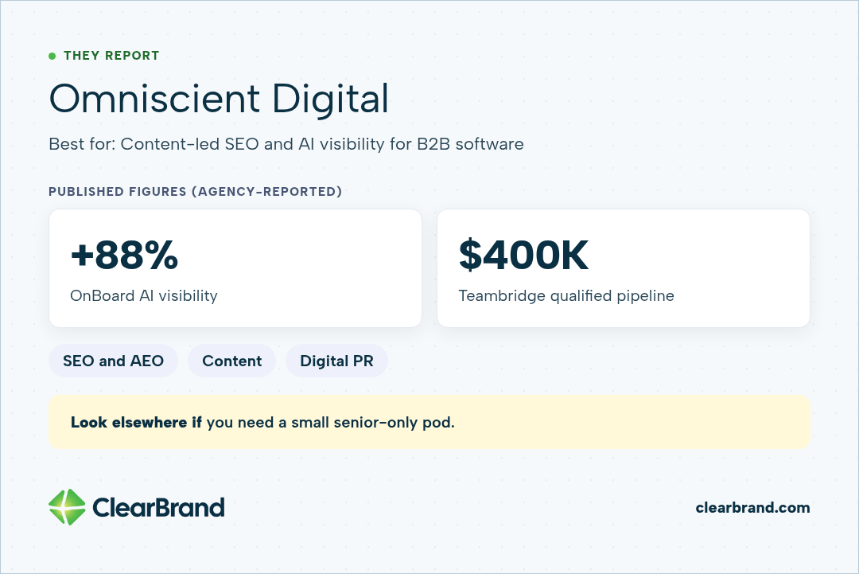859x574 pixels.
Task: Click the Look elsewhere if notice
Action: 429,422
